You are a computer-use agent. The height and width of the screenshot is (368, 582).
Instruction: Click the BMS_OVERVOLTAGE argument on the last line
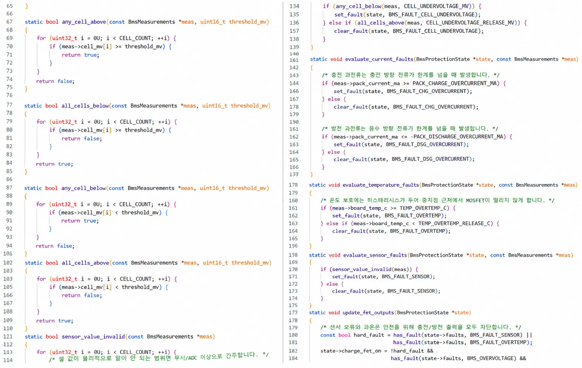point(491,358)
